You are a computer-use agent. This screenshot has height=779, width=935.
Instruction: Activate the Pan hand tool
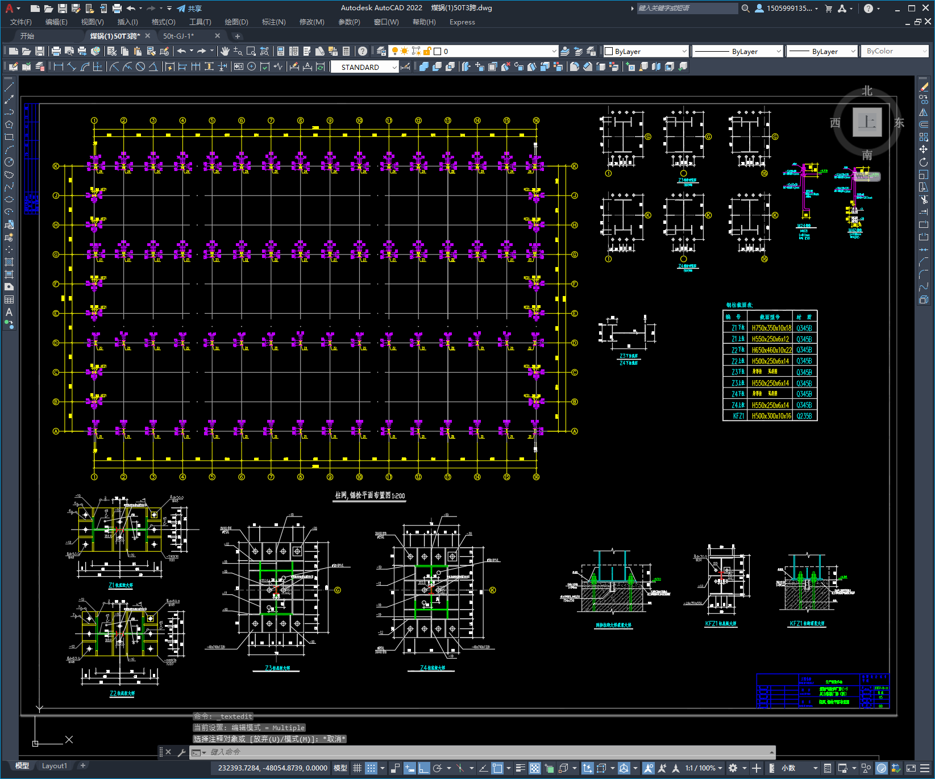225,51
